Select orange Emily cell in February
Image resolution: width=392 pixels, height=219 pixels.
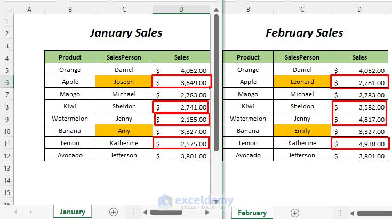[302, 130]
